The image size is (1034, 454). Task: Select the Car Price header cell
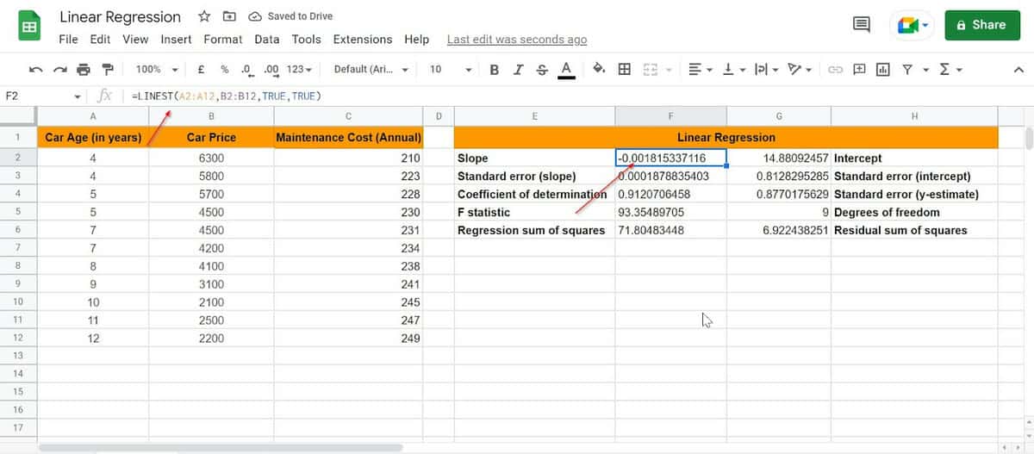point(210,137)
